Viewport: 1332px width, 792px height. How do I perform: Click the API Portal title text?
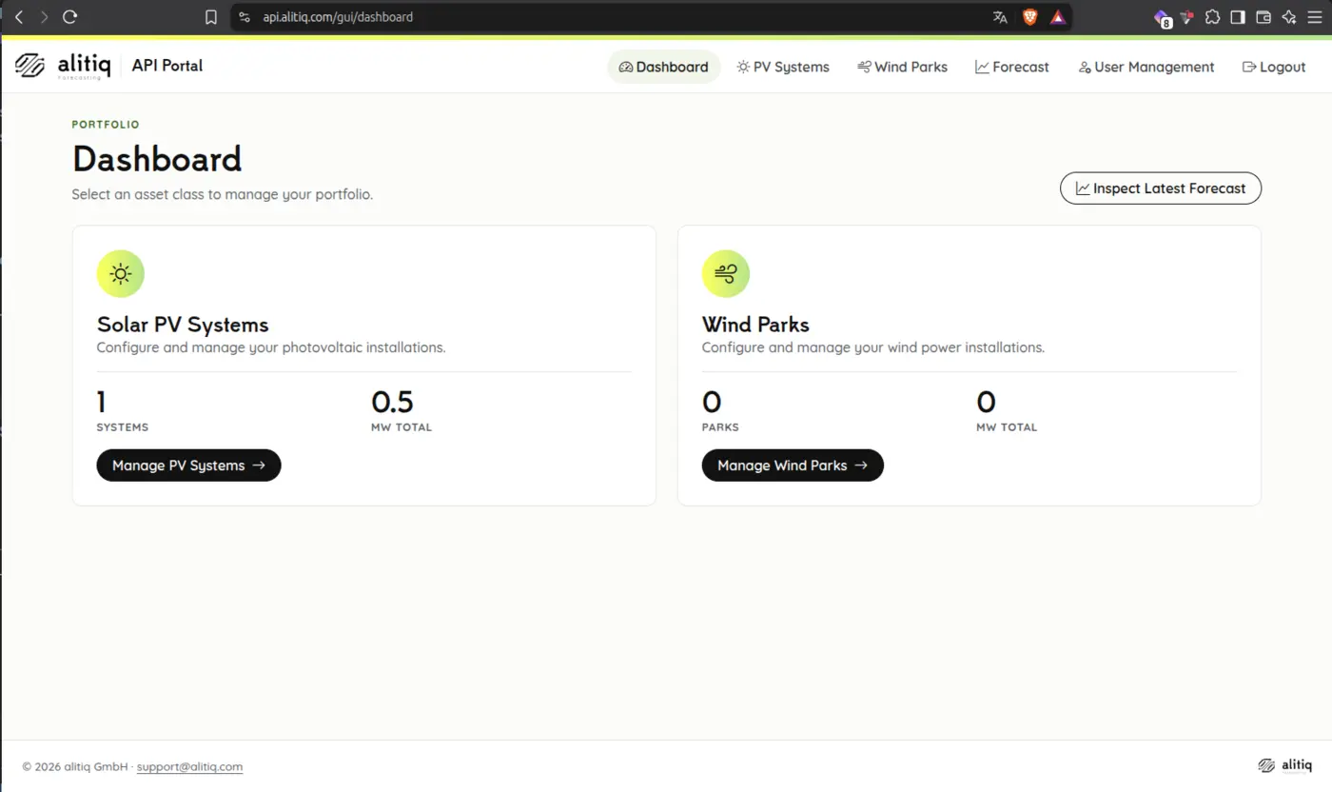point(167,66)
